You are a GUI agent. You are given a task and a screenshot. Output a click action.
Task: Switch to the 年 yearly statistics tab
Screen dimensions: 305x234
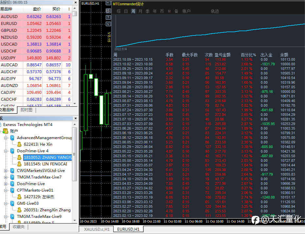click(155, 11)
